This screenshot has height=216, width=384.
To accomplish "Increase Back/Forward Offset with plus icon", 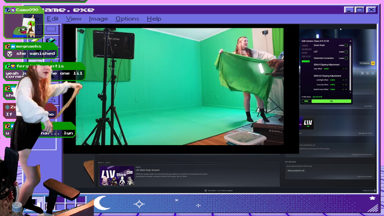I will click(346, 89).
